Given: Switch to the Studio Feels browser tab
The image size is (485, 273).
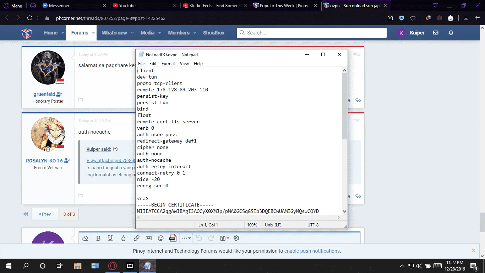Looking at the screenshot, I should pyautogui.click(x=215, y=6).
